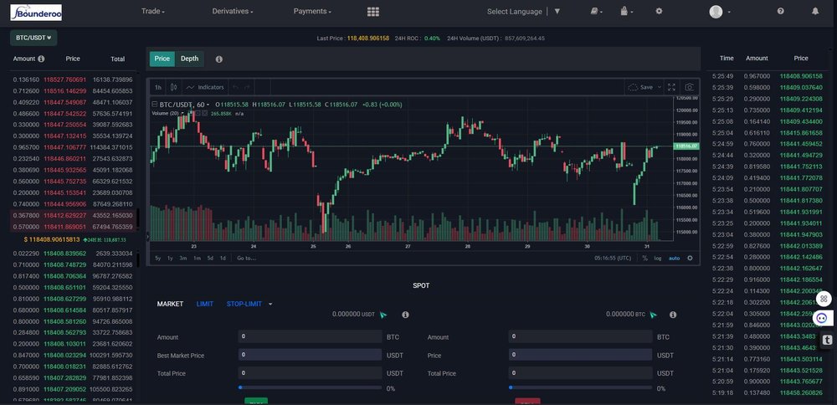The height and width of the screenshot is (405, 837).
Task: Expand the Derivatives menu
Action: [232, 11]
